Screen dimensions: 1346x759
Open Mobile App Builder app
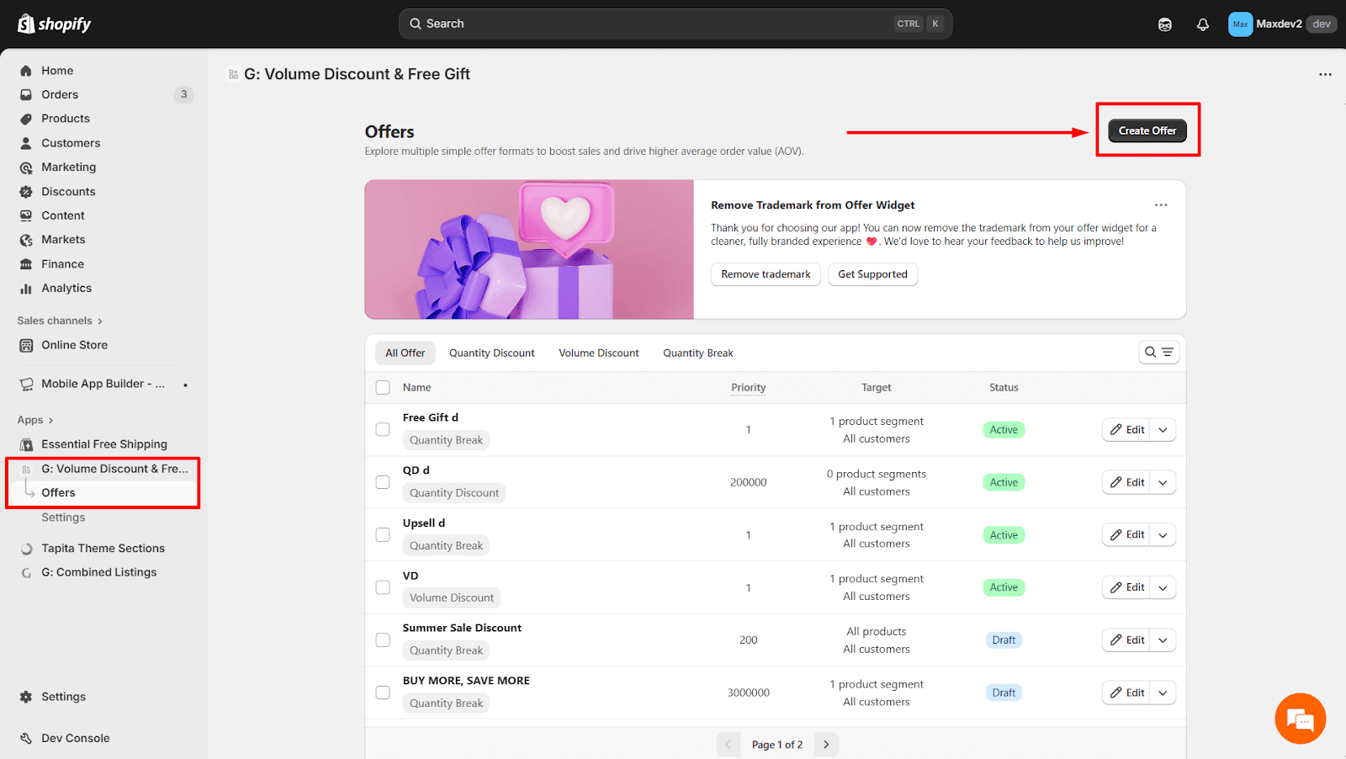click(x=103, y=384)
